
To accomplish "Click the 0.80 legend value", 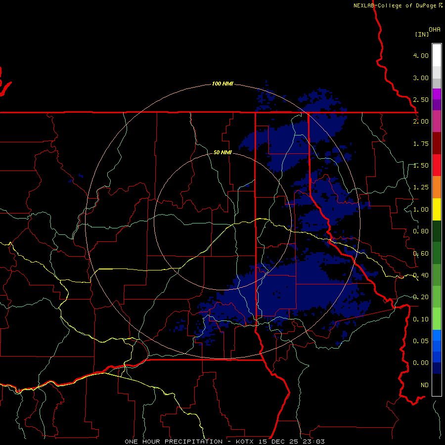I will [x=421, y=231].
